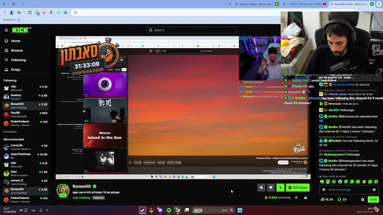The width and height of the screenshot is (383, 215).
Task: Open PsyQR channel in Following list
Action: click(x=26, y=114)
